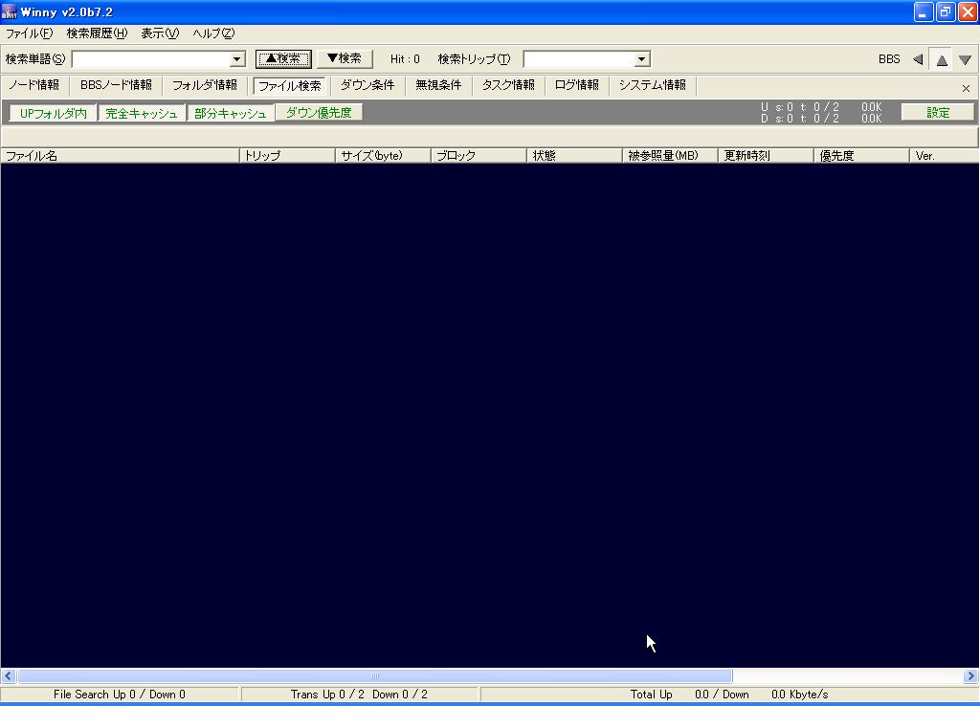The height and width of the screenshot is (706, 980).
Task: Minimize the Winny window
Action: point(924,11)
